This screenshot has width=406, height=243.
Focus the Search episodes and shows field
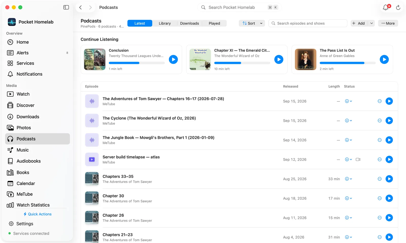pyautogui.click(x=308, y=23)
